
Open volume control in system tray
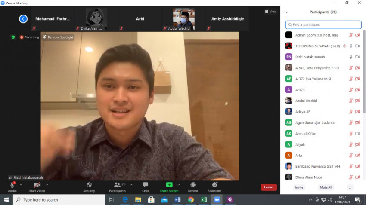tap(329, 200)
